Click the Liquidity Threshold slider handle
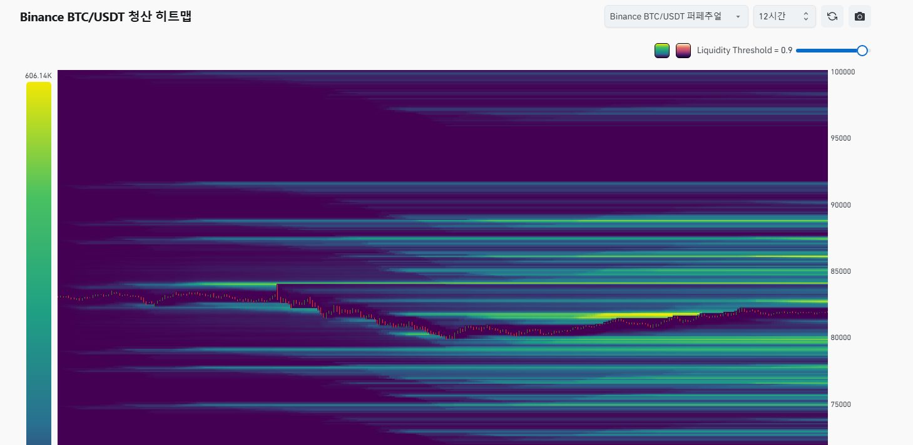Screen dimensions: 913x445 pos(862,51)
